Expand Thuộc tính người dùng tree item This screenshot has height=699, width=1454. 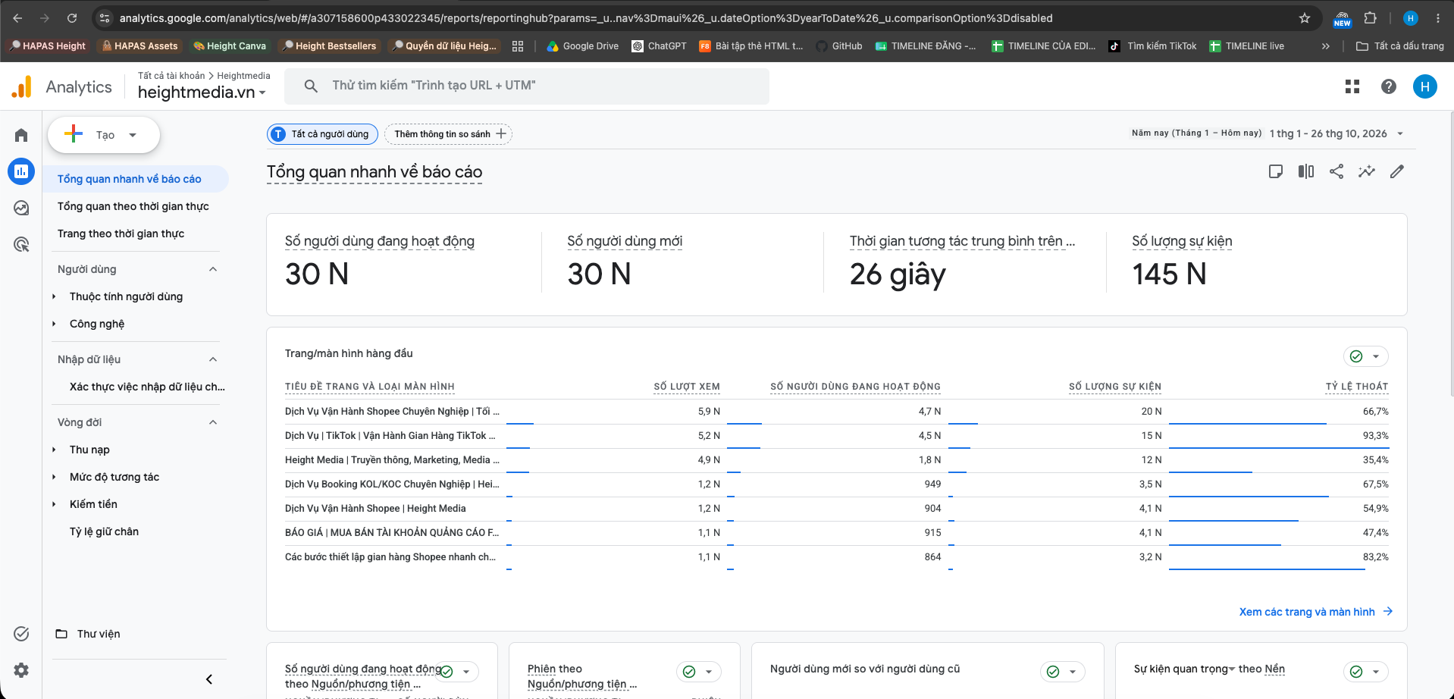54,296
